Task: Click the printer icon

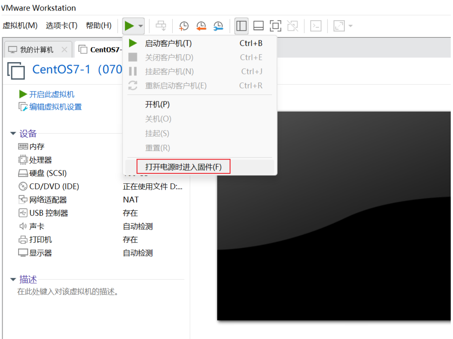Action: coord(23,240)
